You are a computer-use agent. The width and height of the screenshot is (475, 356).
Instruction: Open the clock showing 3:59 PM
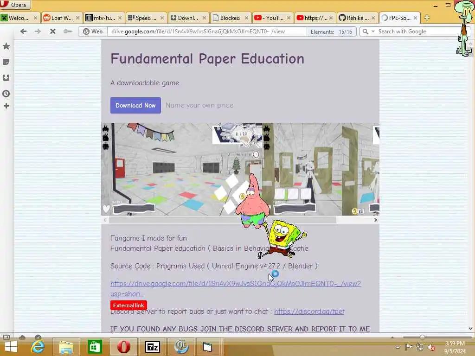click(455, 347)
